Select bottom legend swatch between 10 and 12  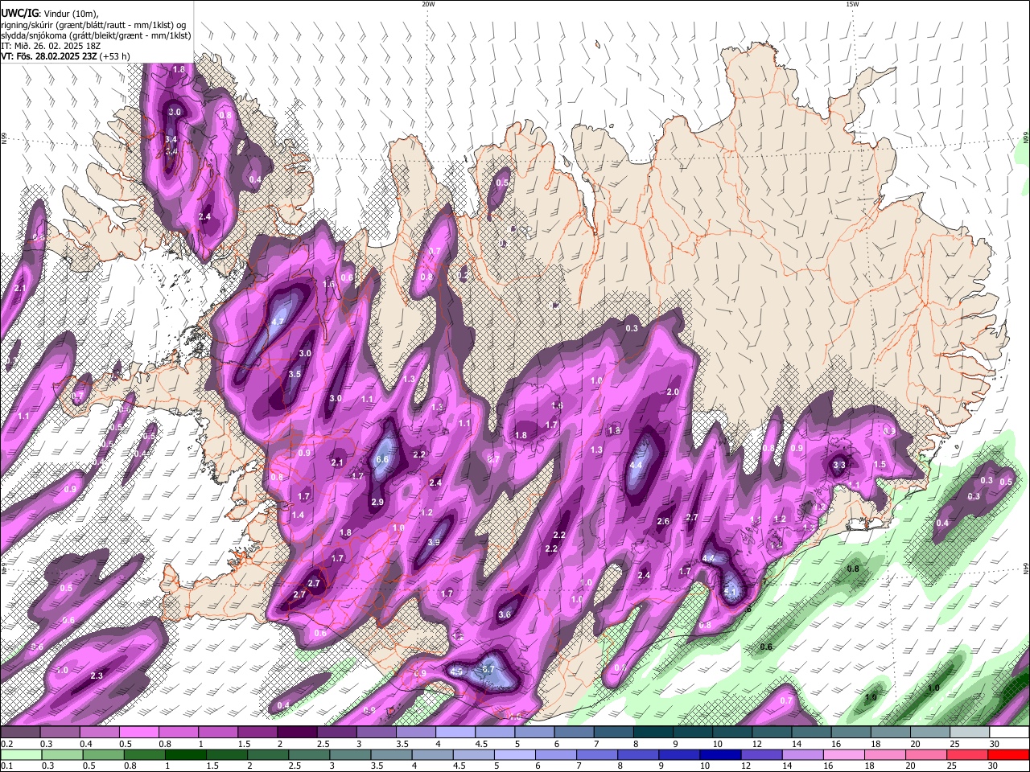tap(722, 754)
